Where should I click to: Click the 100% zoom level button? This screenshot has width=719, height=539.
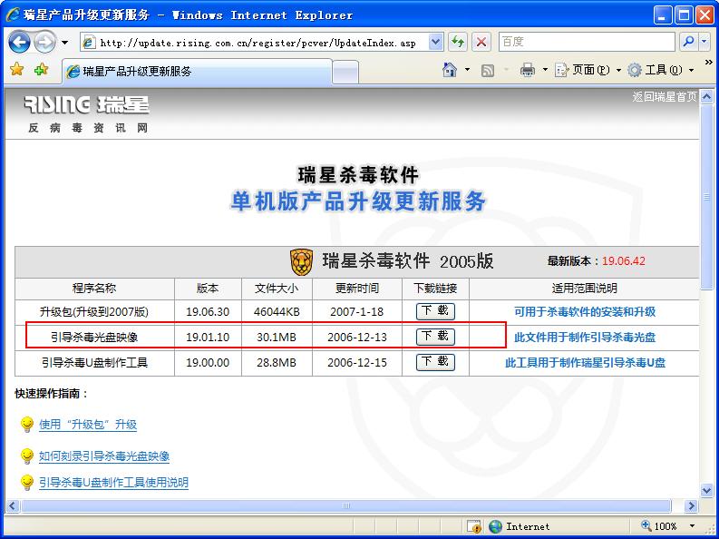coord(659,526)
